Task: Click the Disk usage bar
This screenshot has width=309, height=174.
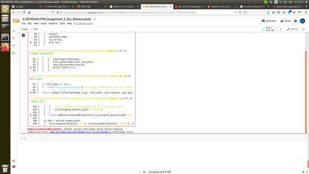Action: click(275, 30)
